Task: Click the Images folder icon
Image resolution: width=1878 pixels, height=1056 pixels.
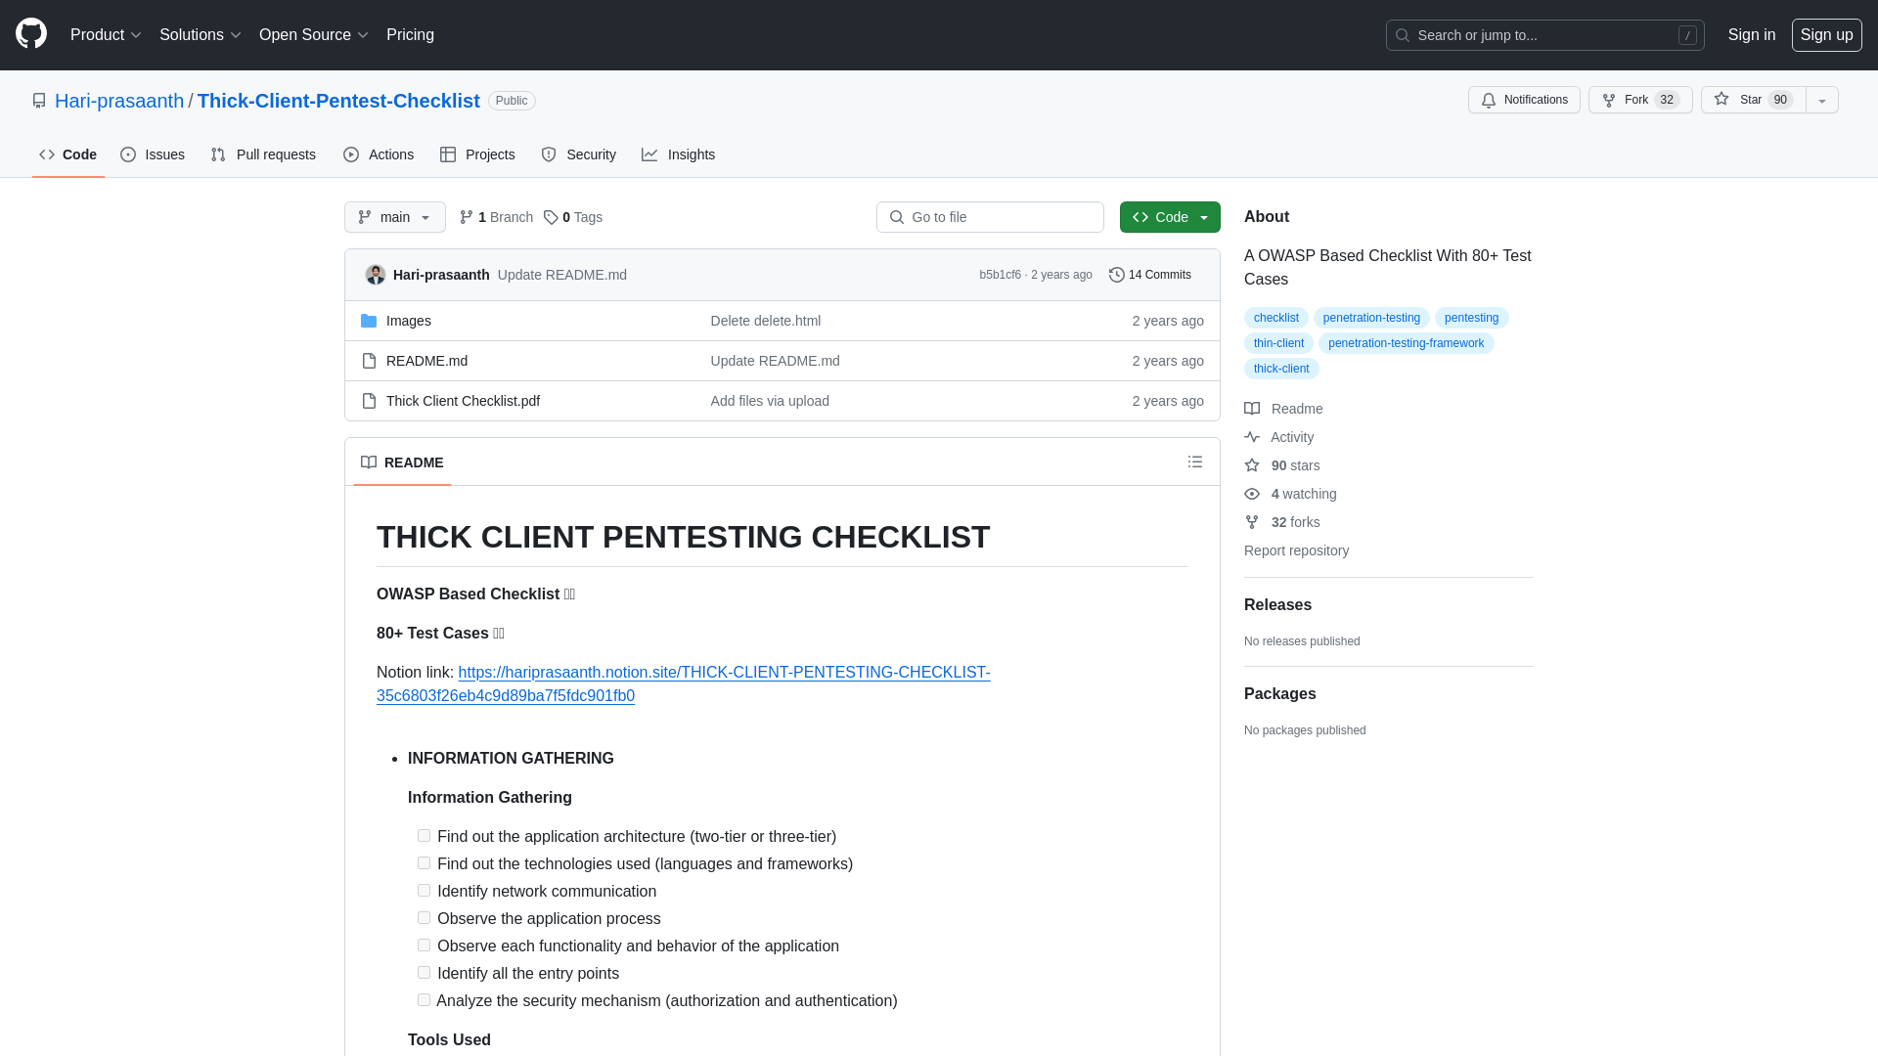Action: [369, 321]
